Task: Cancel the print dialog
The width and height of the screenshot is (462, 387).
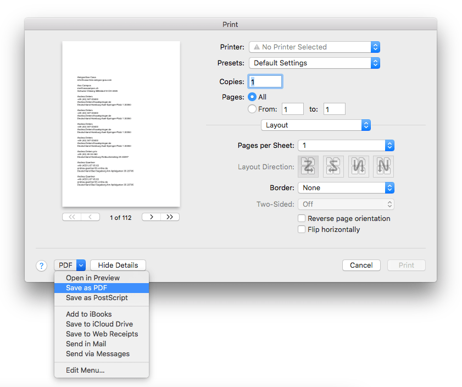Action: click(361, 265)
